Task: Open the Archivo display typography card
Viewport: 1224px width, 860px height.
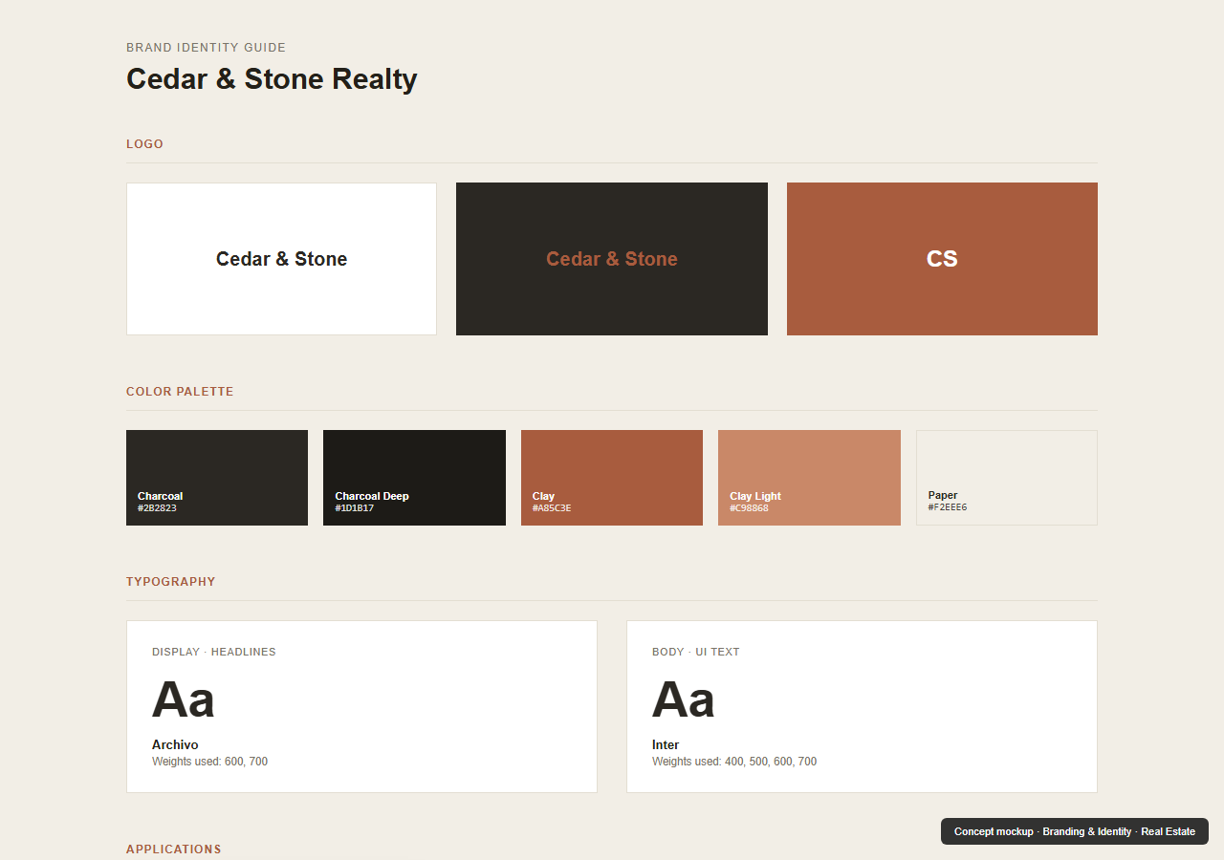Action: (361, 706)
